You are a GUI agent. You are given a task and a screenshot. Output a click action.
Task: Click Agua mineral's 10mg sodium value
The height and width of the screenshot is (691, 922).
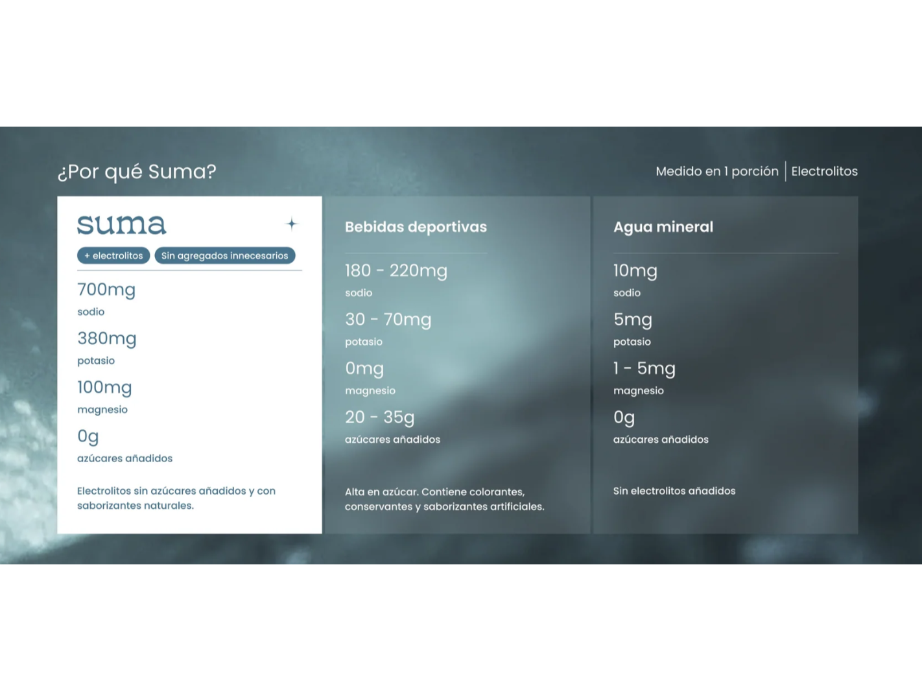point(635,270)
